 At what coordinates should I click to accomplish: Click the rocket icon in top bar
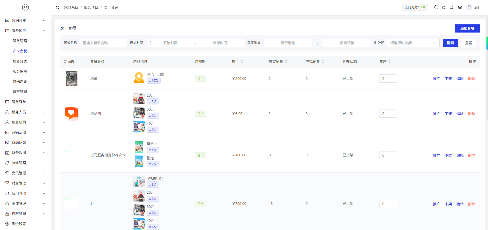click(x=444, y=7)
